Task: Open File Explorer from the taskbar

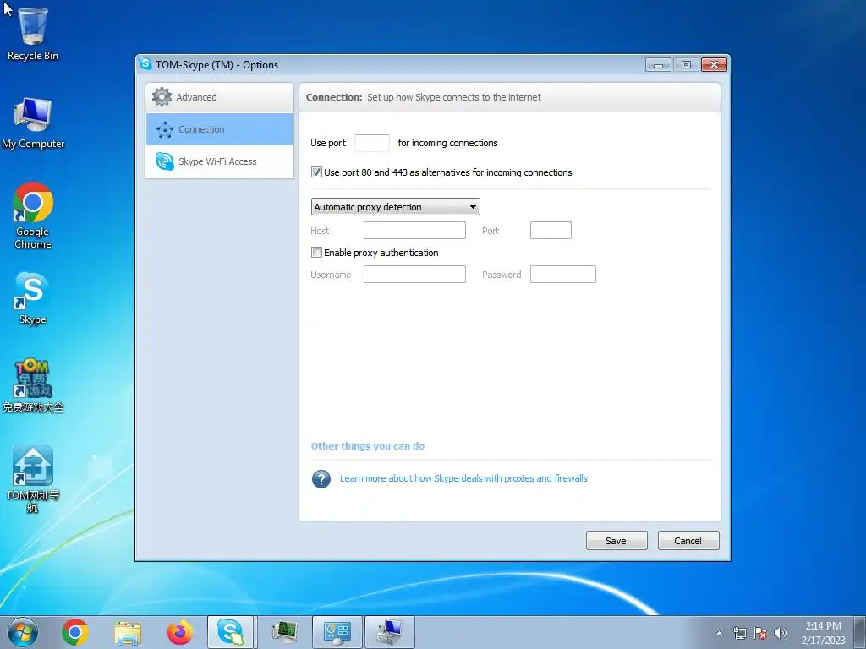Action: tap(128, 632)
